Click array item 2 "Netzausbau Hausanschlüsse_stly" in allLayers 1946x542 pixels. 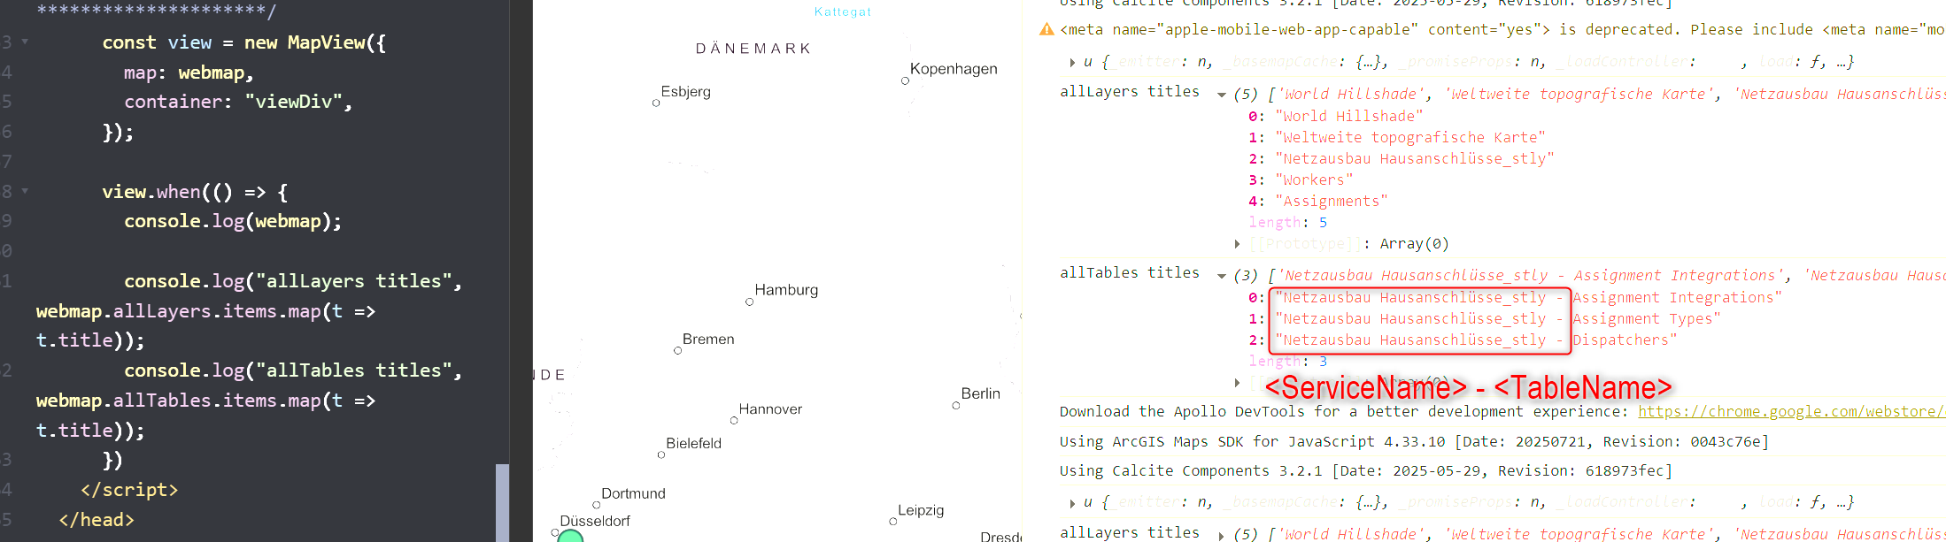click(1414, 158)
